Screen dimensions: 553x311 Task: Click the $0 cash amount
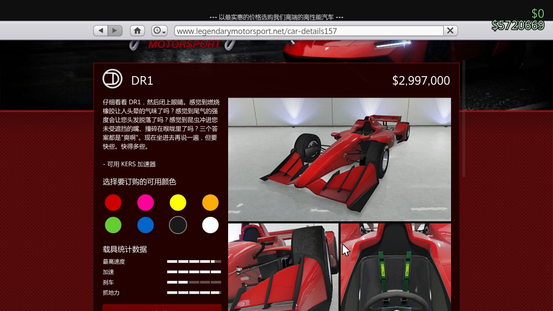click(538, 13)
